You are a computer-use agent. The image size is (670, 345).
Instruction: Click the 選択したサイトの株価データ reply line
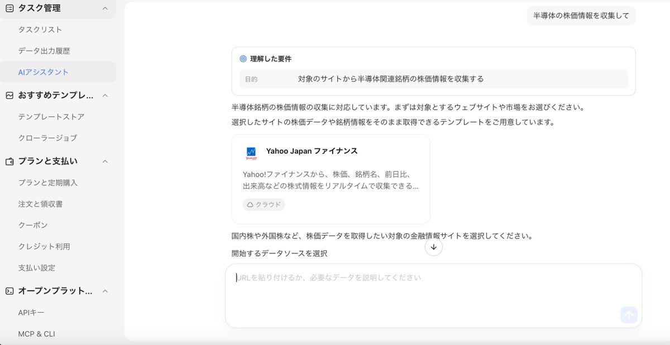[x=393, y=122]
